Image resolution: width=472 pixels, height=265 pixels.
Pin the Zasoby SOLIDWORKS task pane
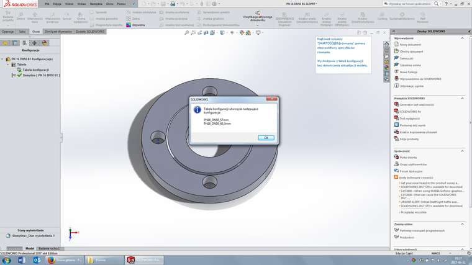tap(470, 31)
